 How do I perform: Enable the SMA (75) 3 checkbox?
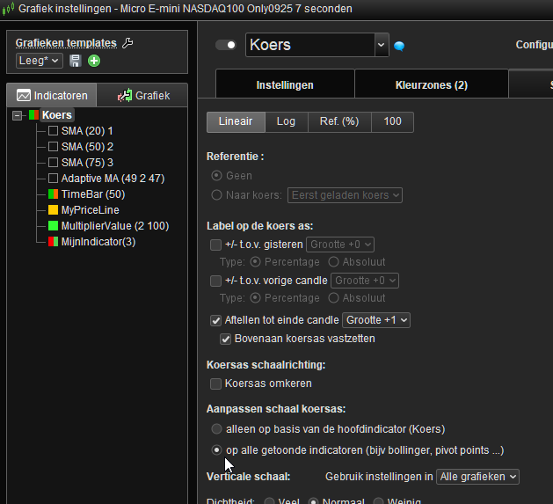pos(53,163)
